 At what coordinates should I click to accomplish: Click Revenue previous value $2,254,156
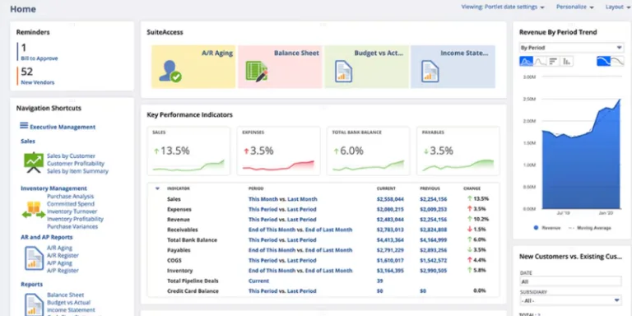coord(434,220)
